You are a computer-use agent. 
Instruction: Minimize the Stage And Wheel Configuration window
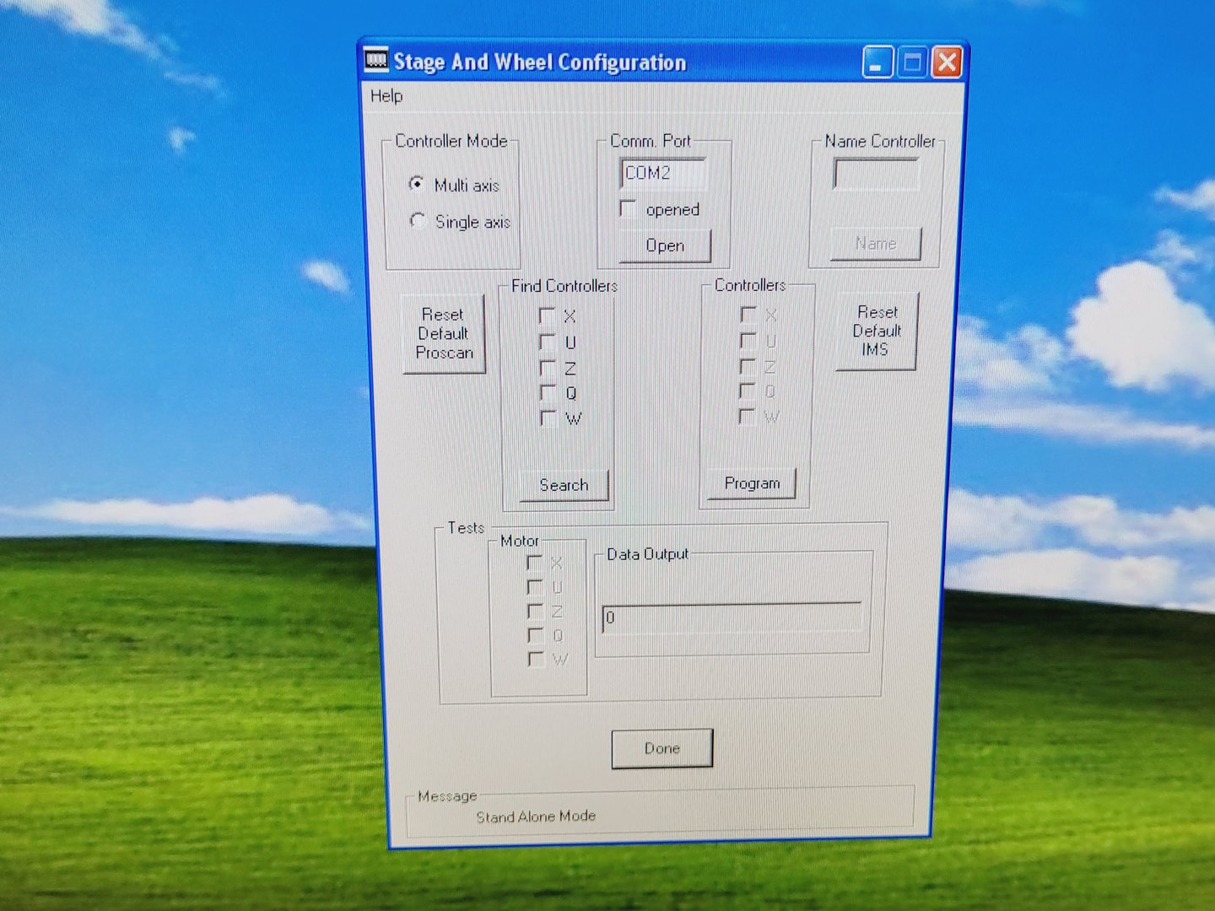tap(877, 63)
